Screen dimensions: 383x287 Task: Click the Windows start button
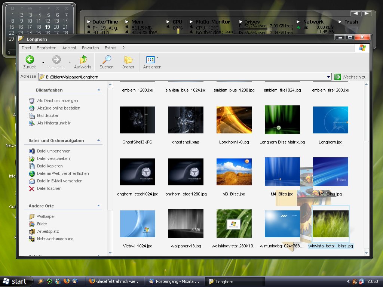(15, 281)
